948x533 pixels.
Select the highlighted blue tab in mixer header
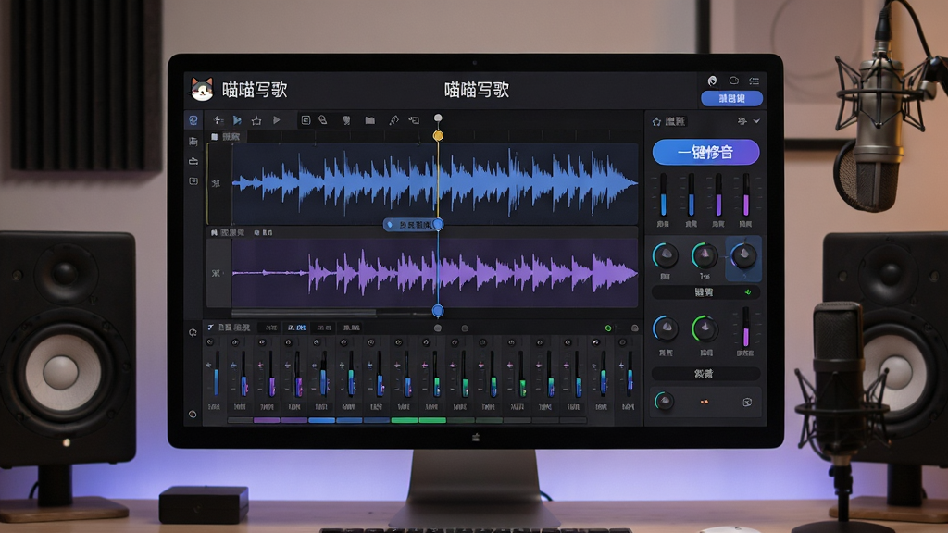point(297,328)
